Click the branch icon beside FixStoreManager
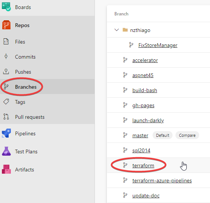 pyautogui.click(x=131, y=45)
